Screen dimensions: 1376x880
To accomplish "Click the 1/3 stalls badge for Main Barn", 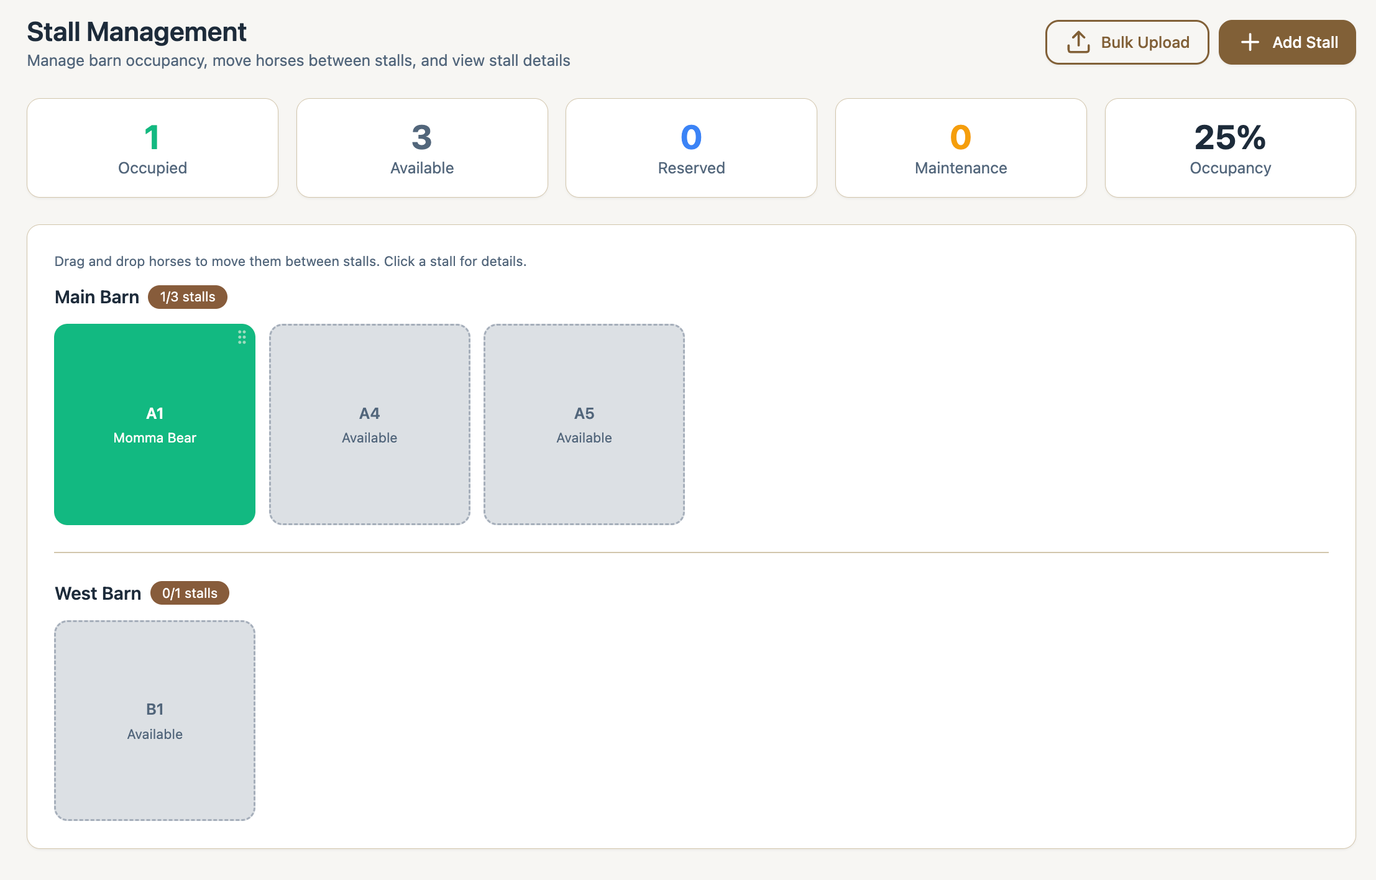I will [x=187, y=297].
